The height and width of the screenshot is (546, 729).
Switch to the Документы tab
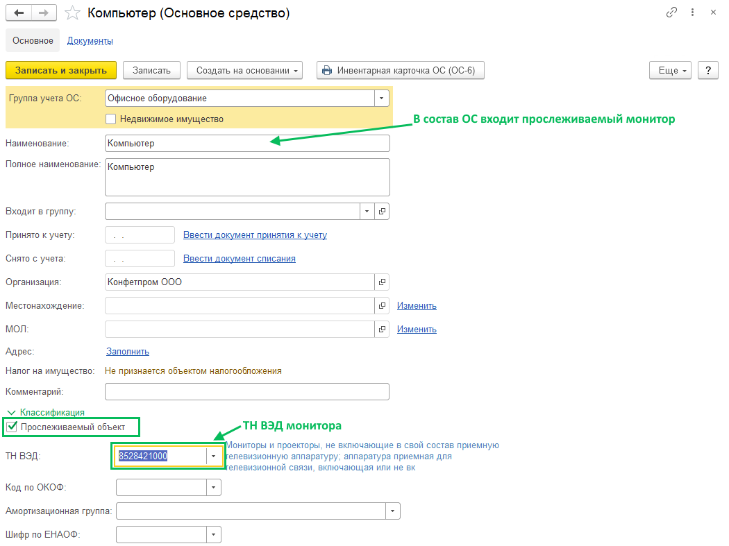(x=90, y=41)
